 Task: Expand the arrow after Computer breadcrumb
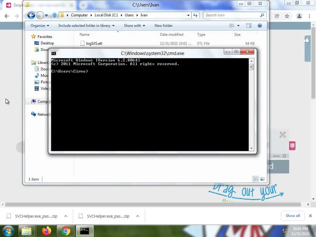(x=91, y=15)
